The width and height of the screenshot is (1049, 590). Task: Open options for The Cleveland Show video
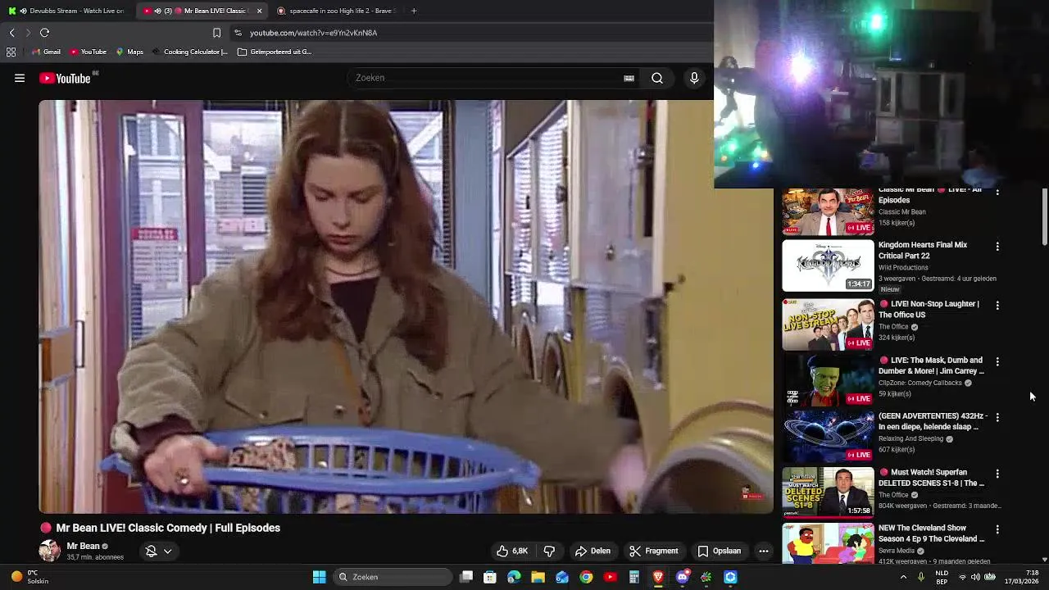pos(997,529)
